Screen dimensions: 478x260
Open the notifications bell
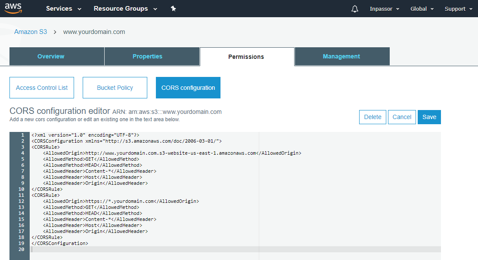point(354,8)
